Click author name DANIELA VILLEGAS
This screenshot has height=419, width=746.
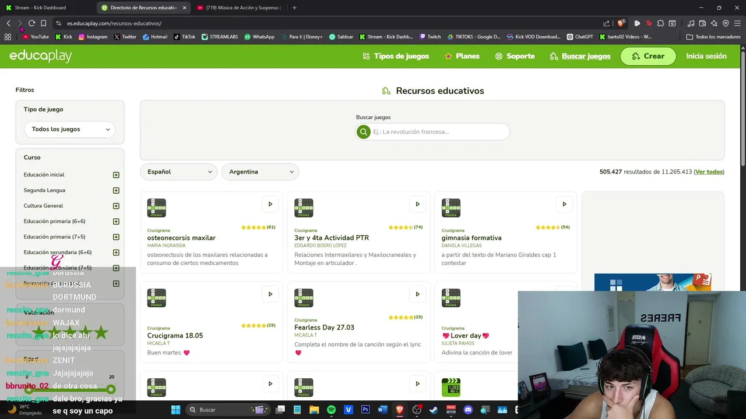pyautogui.click(x=461, y=246)
